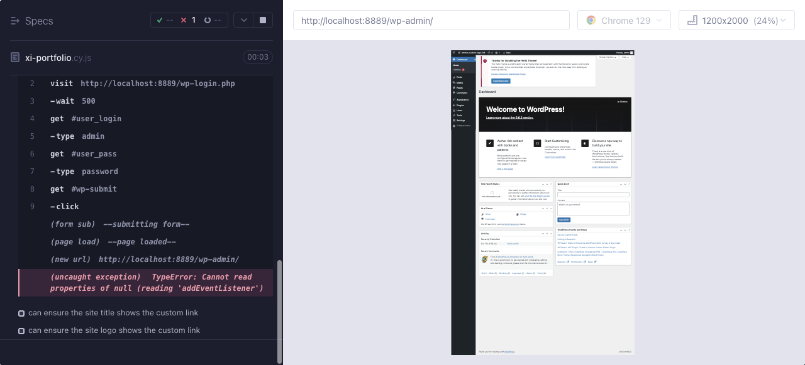This screenshot has width=805, height=365.
Task: Click the command log vertical scrollbar
Action: coord(280,311)
